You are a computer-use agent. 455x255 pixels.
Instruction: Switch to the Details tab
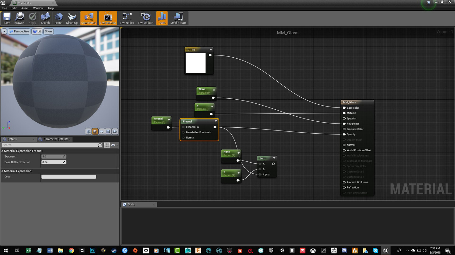12,139
